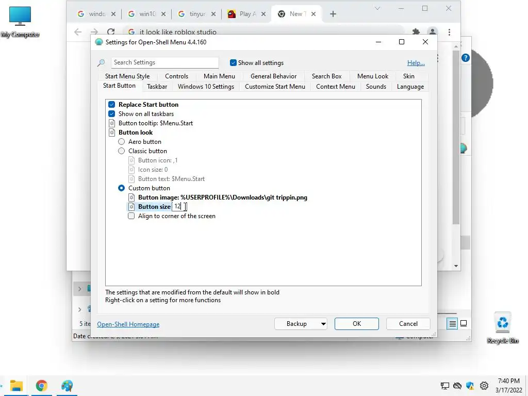Switch to the Start Menu Style tab
This screenshot has height=396, width=528.
127,76
